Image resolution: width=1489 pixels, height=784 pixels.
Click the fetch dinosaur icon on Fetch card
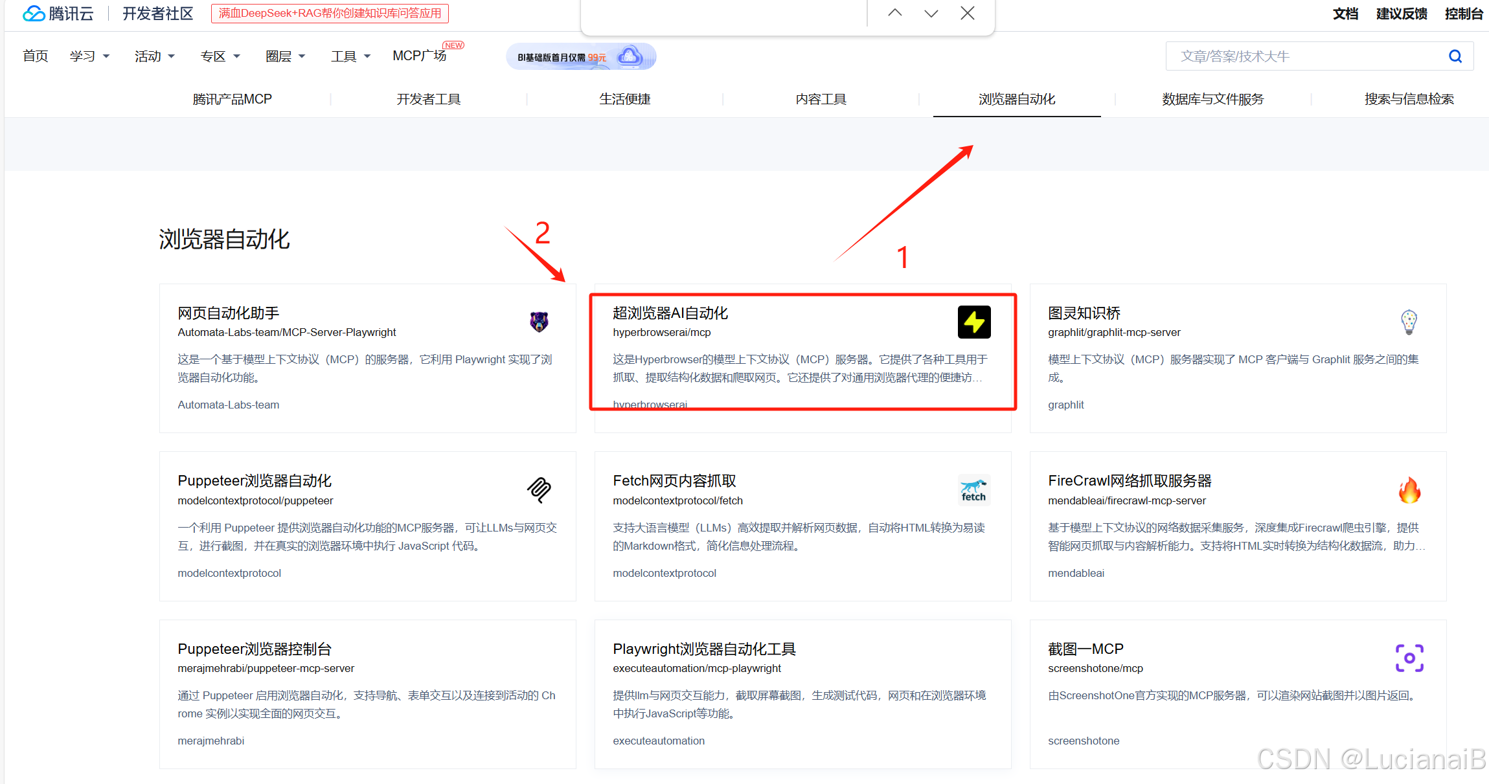point(973,490)
